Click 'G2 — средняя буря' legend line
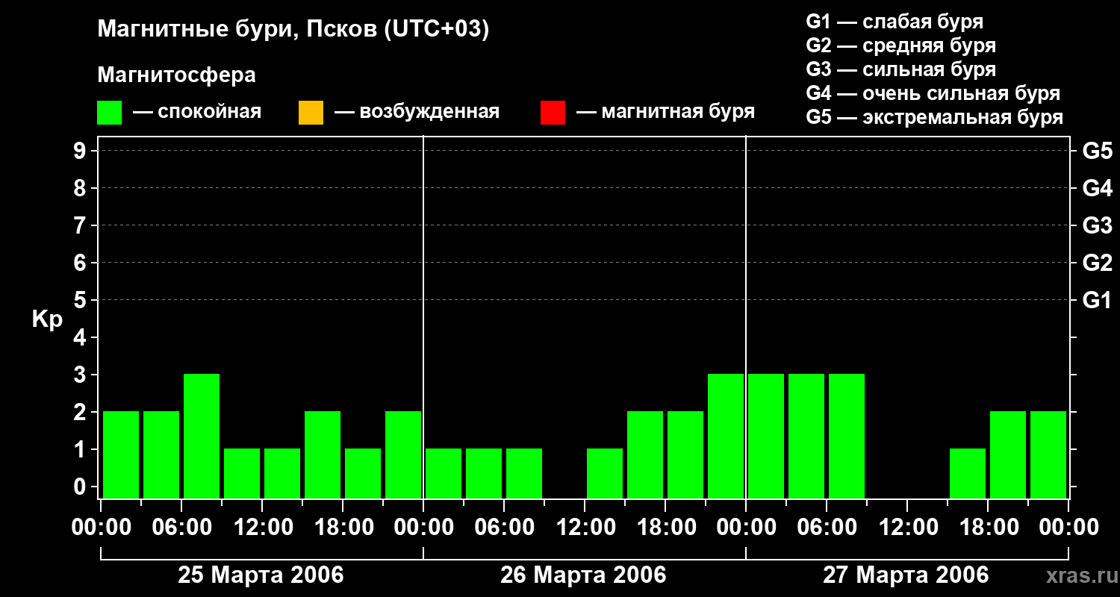 tap(900, 46)
